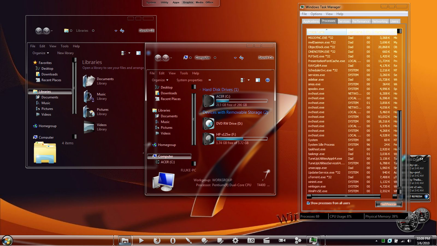Open address history dropdown in Libraries window
This screenshot has width=437, height=246.
click(x=116, y=31)
